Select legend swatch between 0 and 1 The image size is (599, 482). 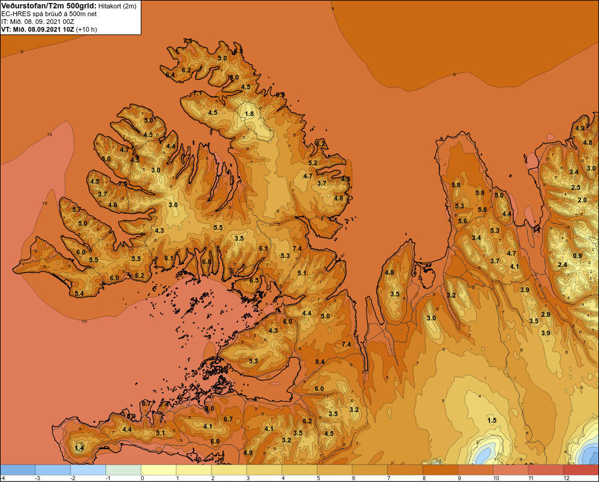[x=159, y=469]
